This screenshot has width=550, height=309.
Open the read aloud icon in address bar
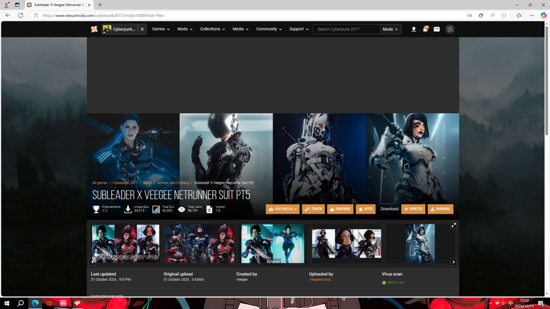[x=492, y=15]
